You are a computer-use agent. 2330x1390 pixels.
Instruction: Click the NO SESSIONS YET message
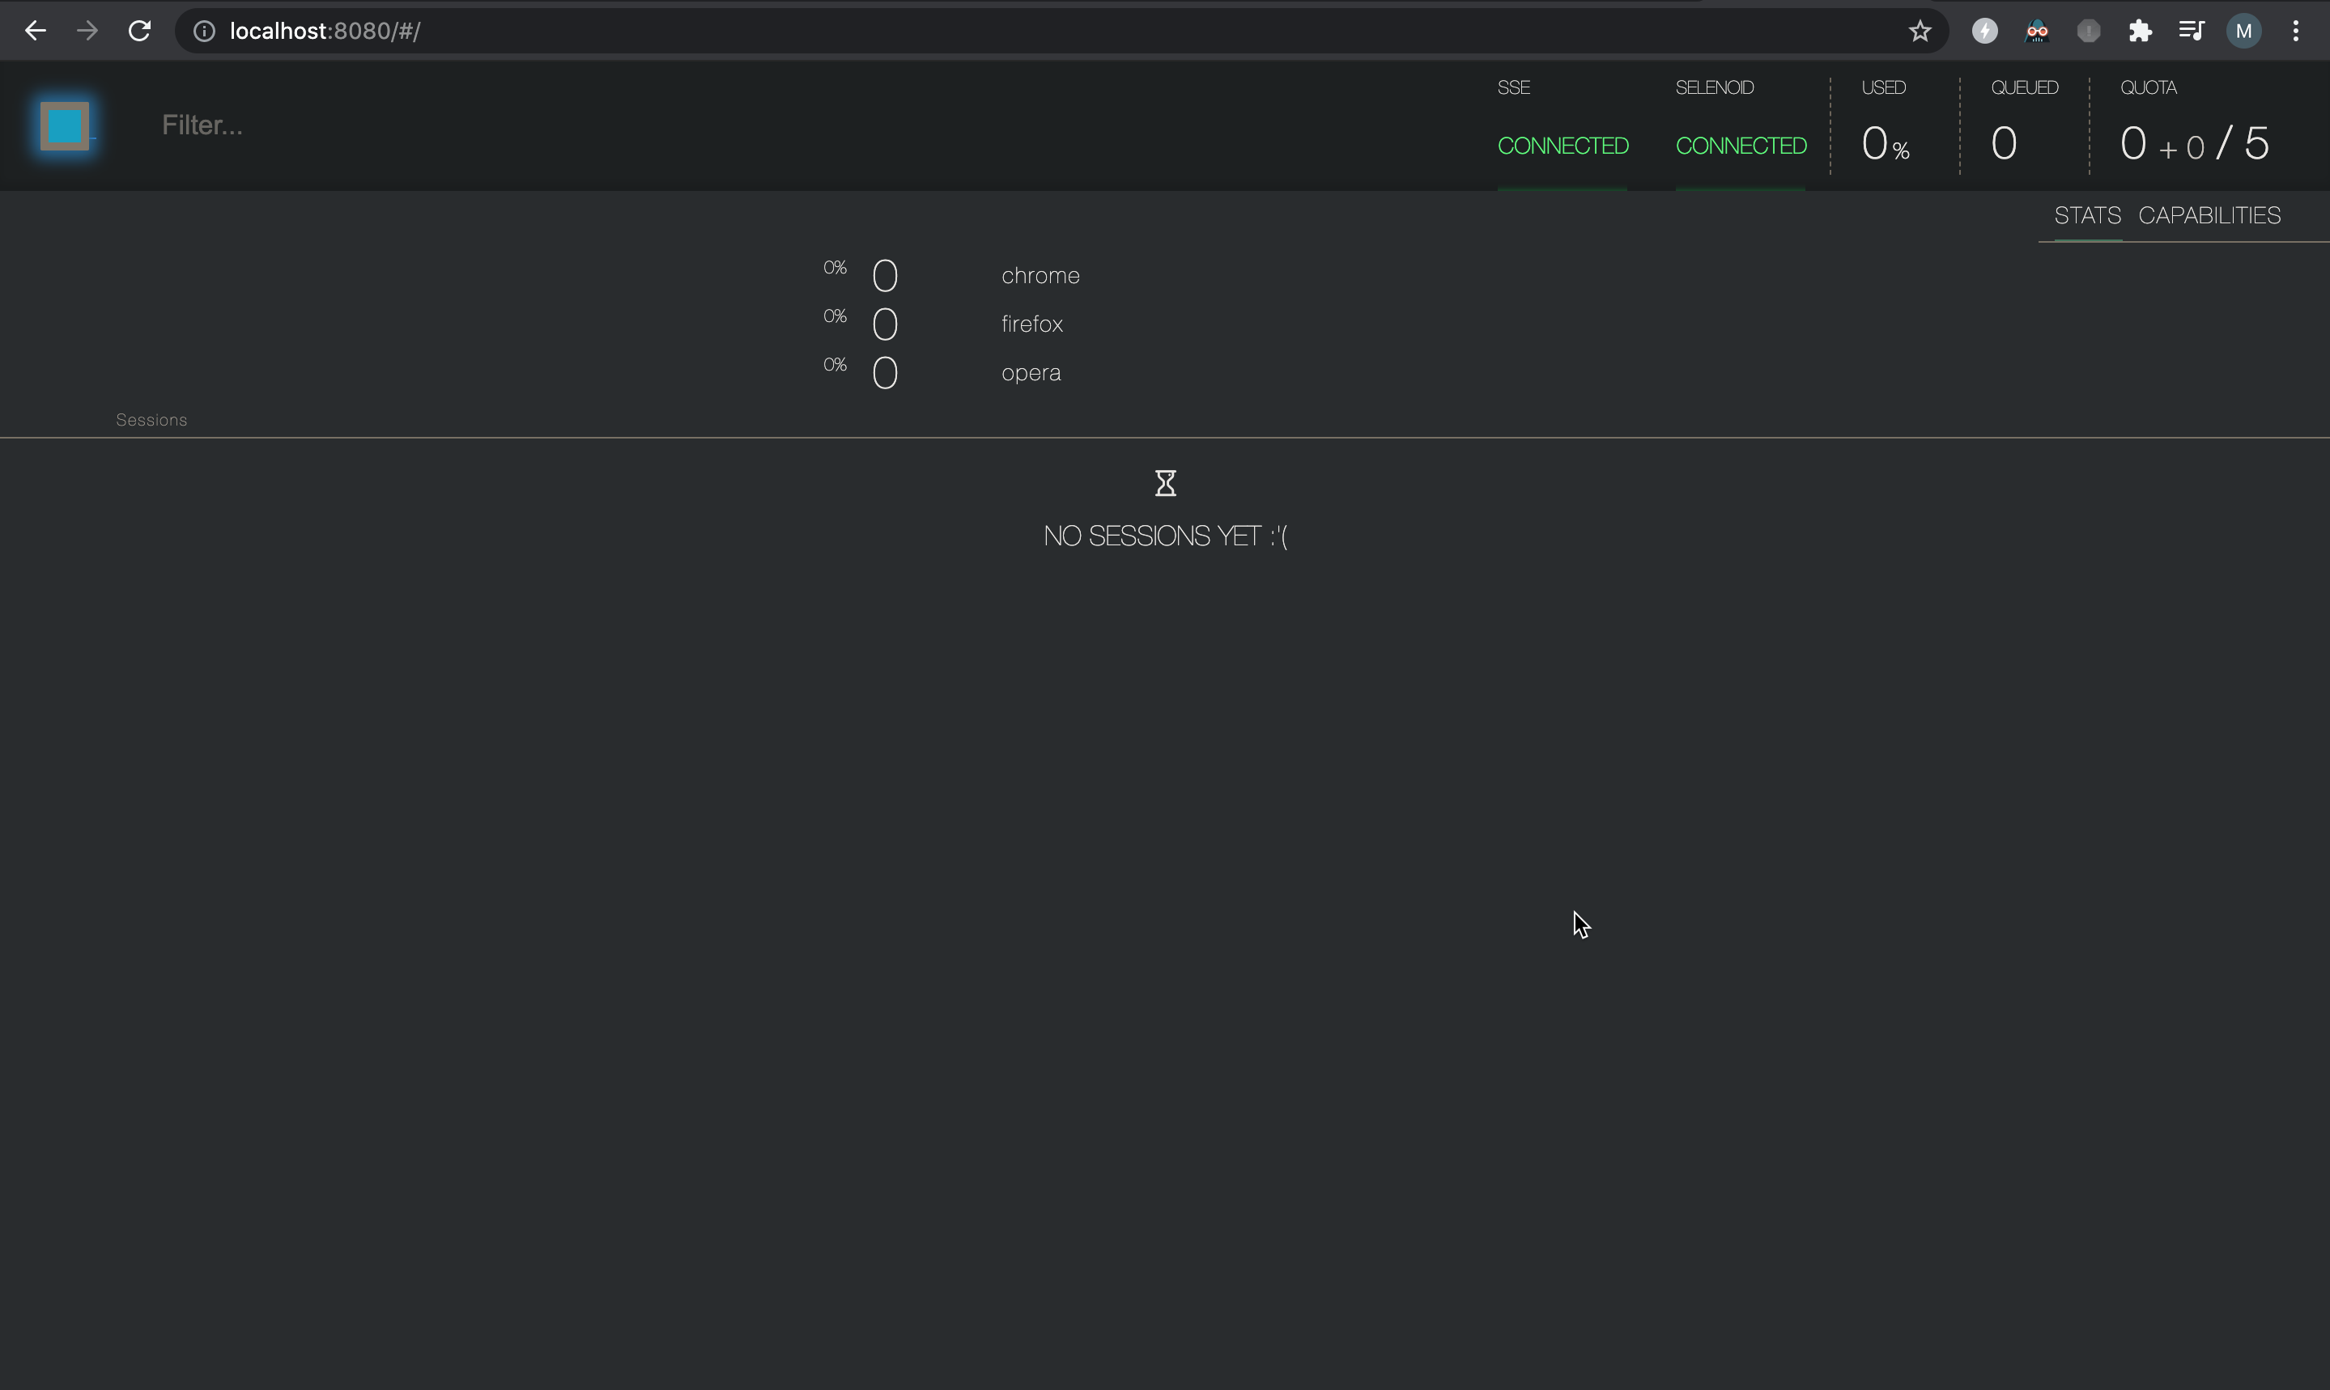pyautogui.click(x=1165, y=536)
